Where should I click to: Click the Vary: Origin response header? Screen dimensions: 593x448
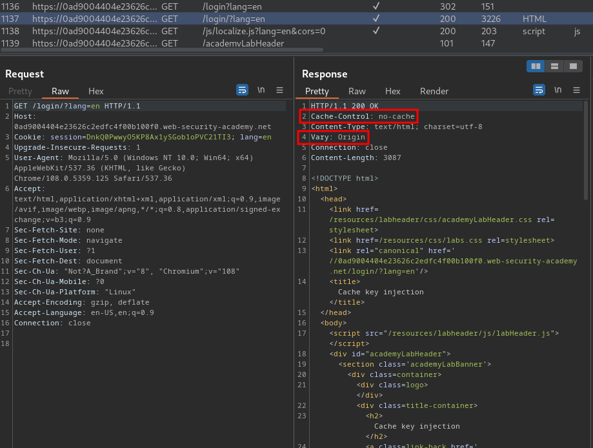click(338, 137)
